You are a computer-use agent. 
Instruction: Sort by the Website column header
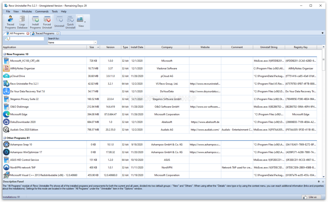coord(205,47)
